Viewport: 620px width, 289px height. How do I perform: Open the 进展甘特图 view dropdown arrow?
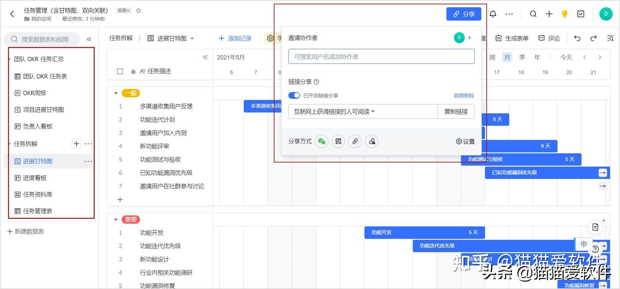(x=192, y=38)
